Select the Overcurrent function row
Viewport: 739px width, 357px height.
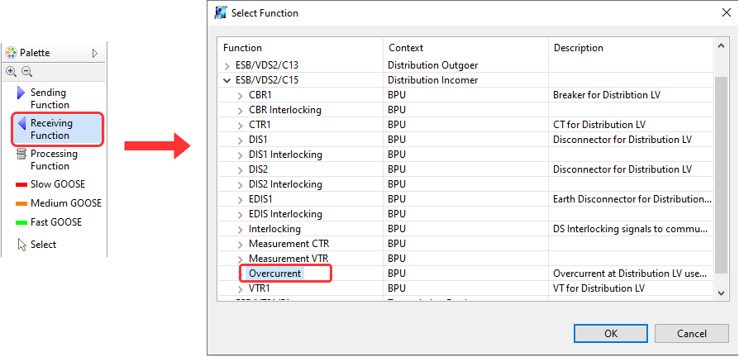coord(275,274)
